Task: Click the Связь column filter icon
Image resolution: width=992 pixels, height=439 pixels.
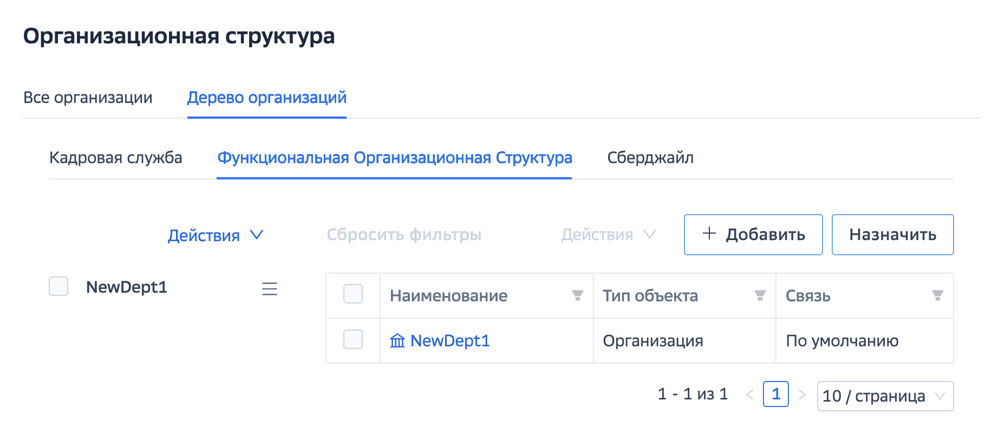Action: (937, 295)
